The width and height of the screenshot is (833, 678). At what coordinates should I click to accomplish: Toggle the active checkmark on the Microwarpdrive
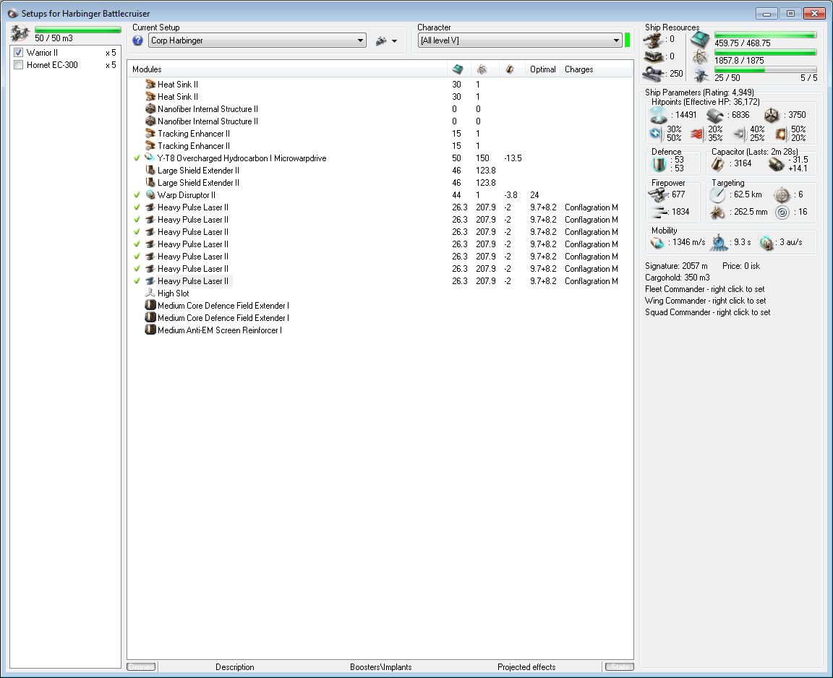137,158
